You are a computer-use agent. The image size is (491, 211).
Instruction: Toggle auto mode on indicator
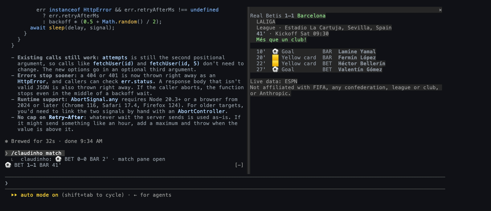(39, 195)
